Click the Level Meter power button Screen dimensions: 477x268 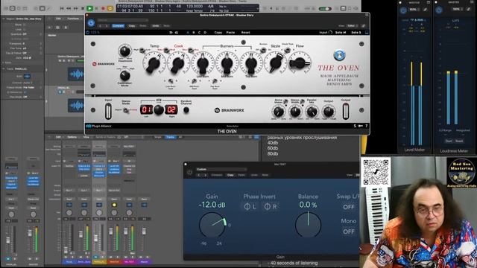403,10
